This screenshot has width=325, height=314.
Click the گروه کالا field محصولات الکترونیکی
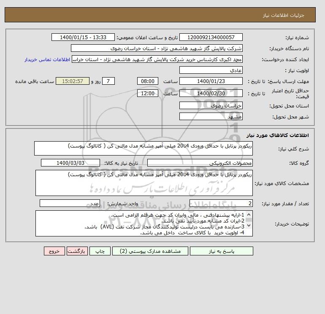[200, 163]
